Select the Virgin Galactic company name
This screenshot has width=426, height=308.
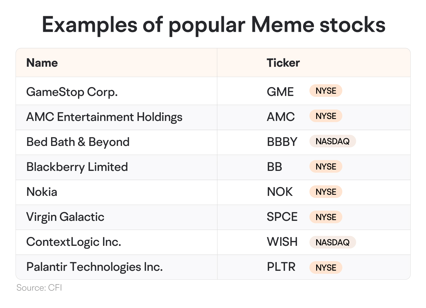click(65, 217)
